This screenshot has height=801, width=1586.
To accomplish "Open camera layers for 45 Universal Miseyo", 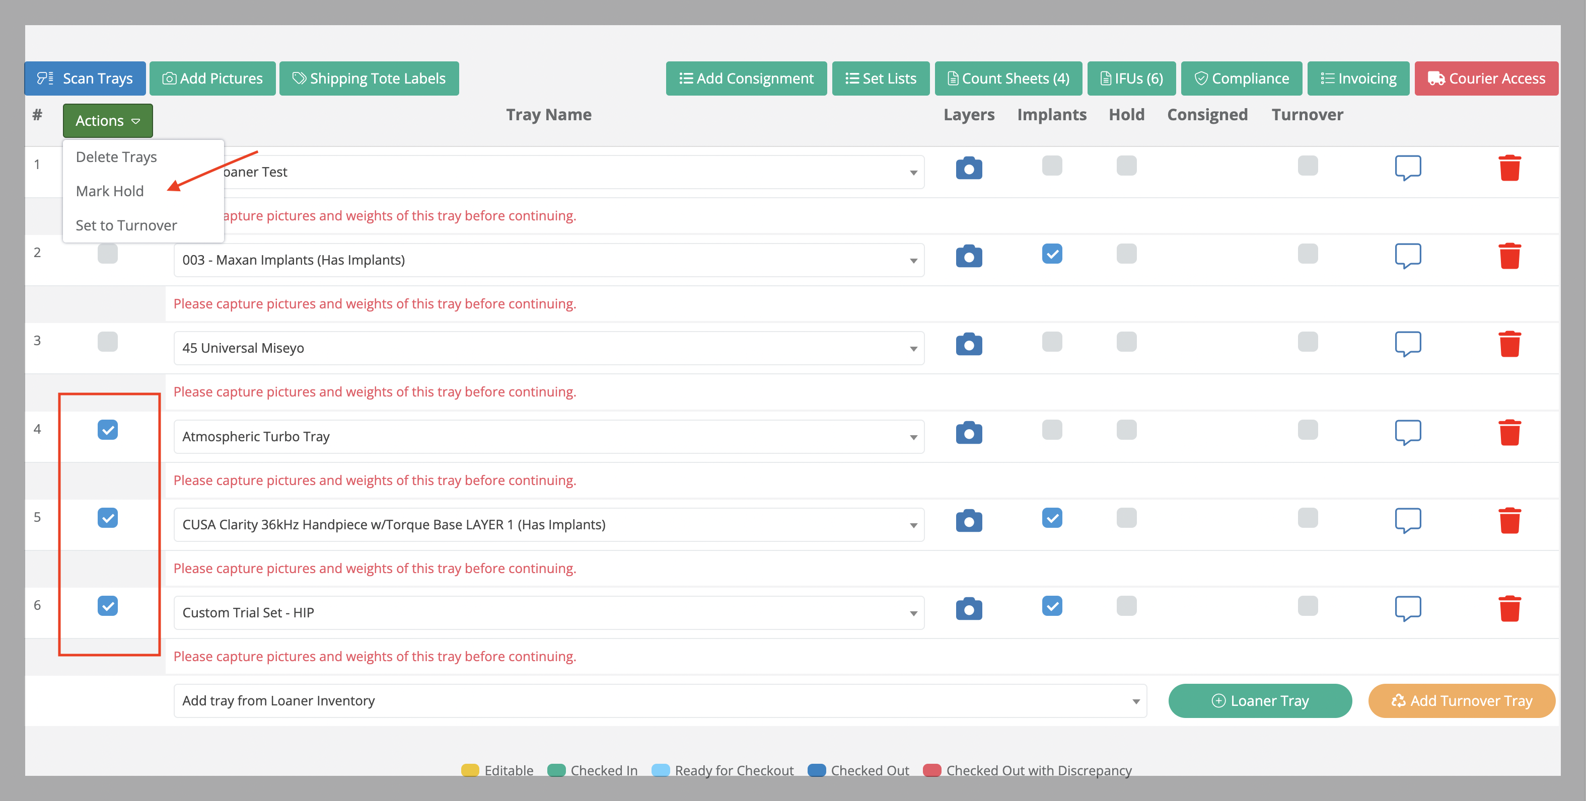I will pos(969,344).
